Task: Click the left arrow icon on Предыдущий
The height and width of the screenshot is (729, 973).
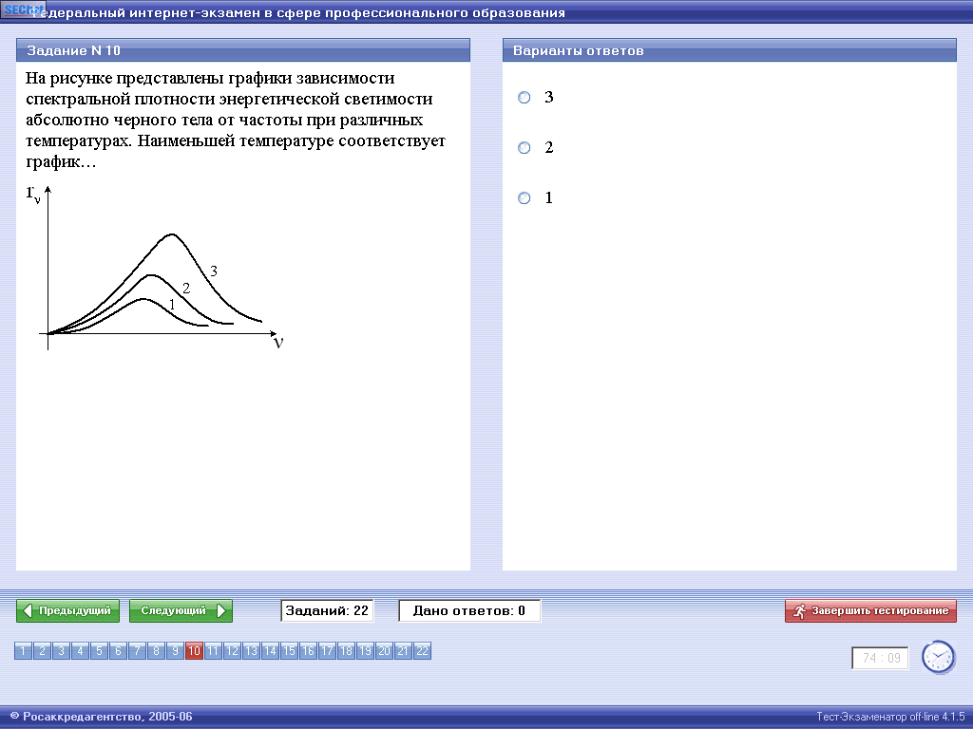Action: (x=28, y=610)
